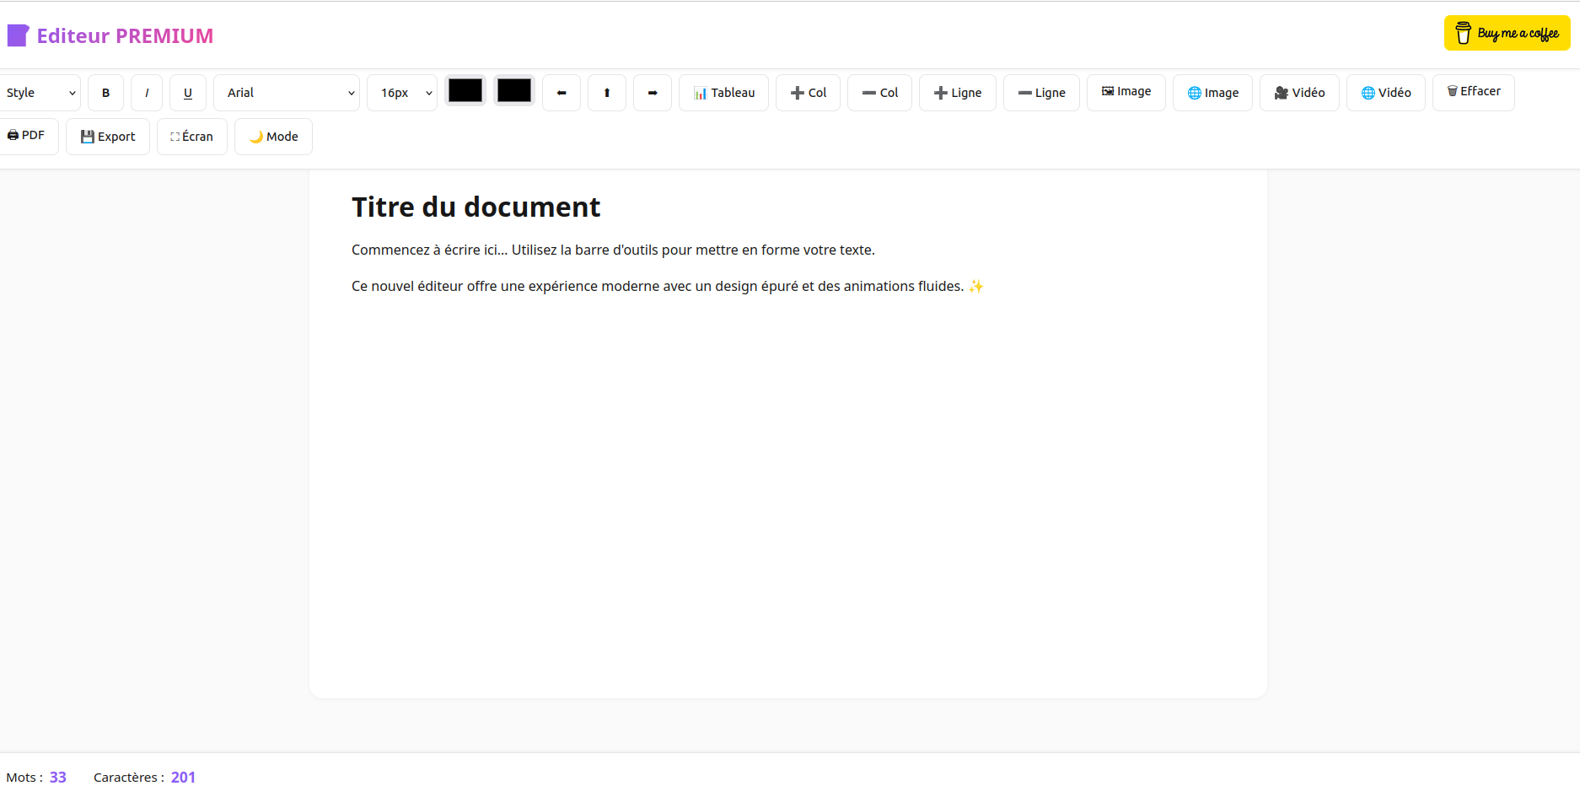Image resolution: width=1580 pixels, height=786 pixels.
Task: Click the Buy me a coffee button
Action: click(1507, 34)
